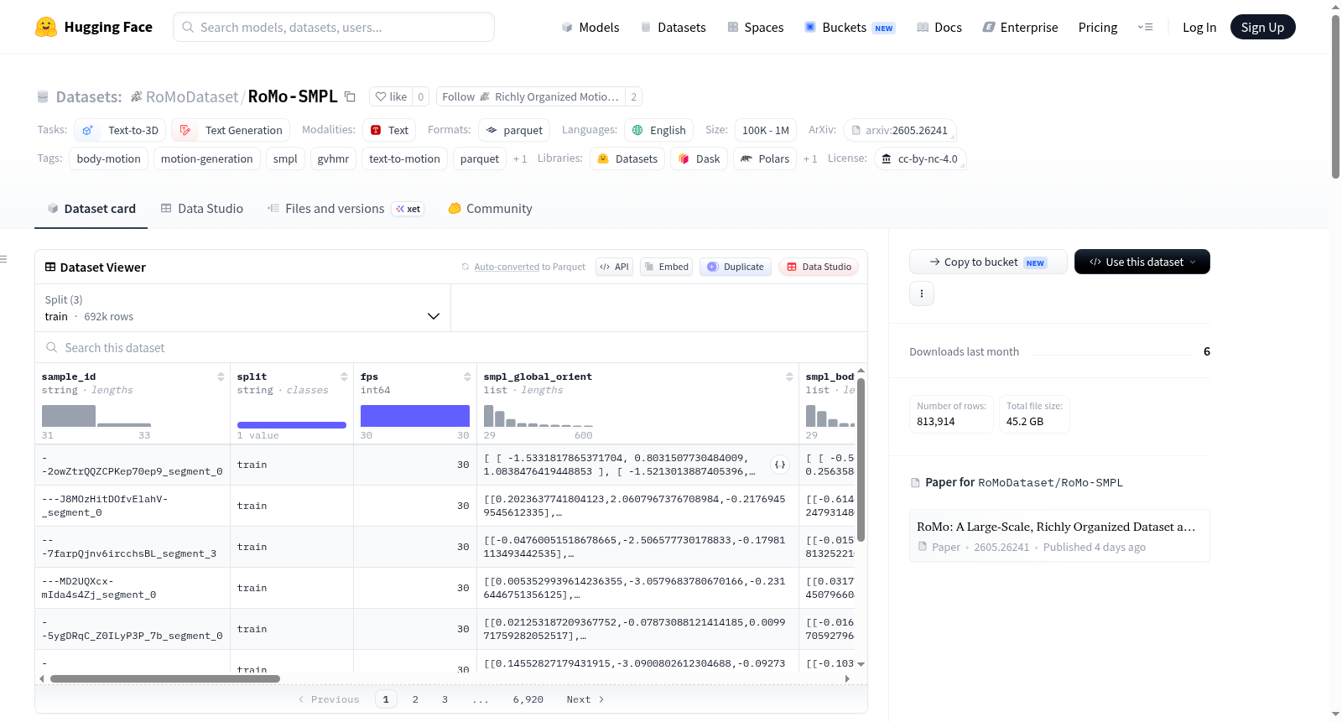Click the page vertical scrollbar thumb

tap(1335, 96)
